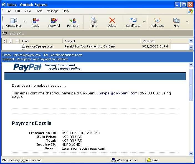Open the Help menu

pos(65,11)
